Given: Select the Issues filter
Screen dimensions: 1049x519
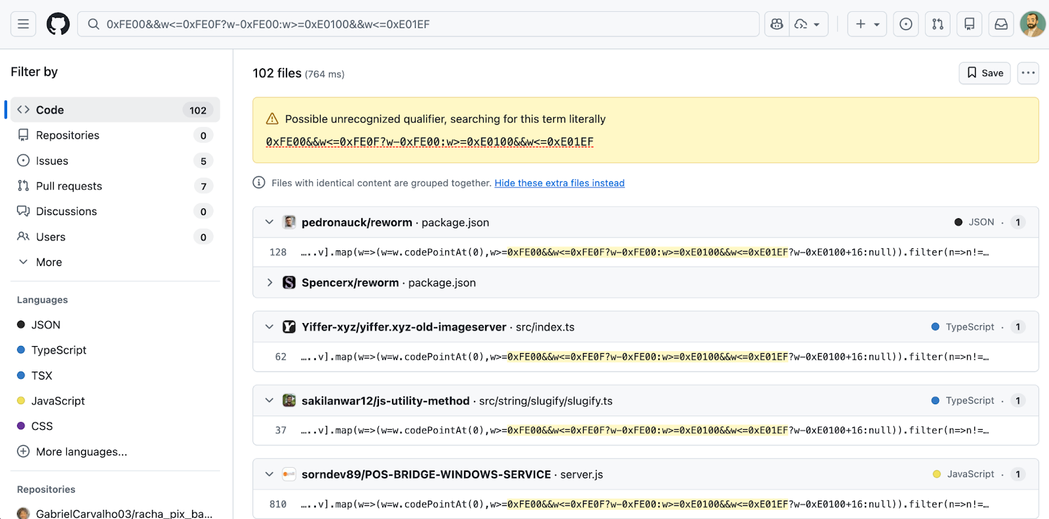Looking at the screenshot, I should [115, 161].
